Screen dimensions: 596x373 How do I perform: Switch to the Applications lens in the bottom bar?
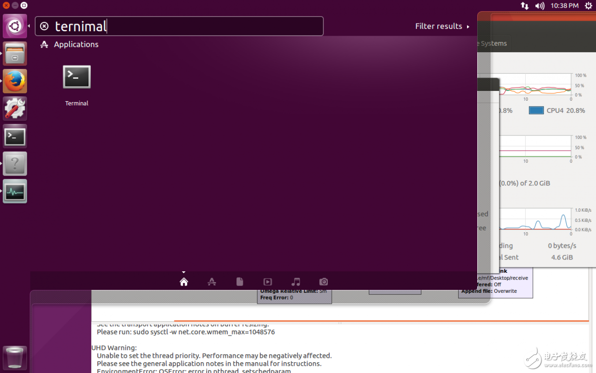coord(212,282)
